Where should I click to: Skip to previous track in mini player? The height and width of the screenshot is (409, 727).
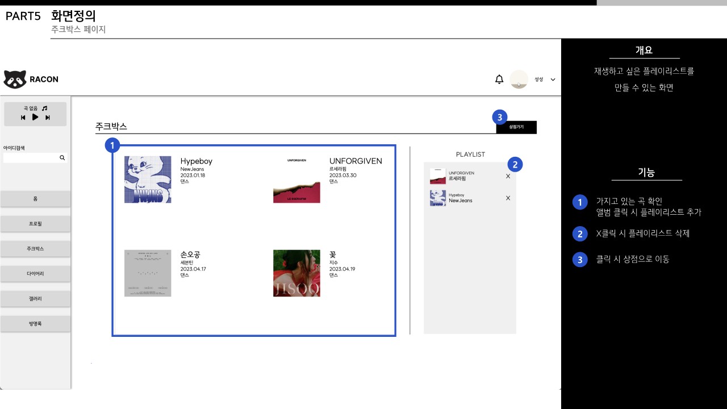23,118
